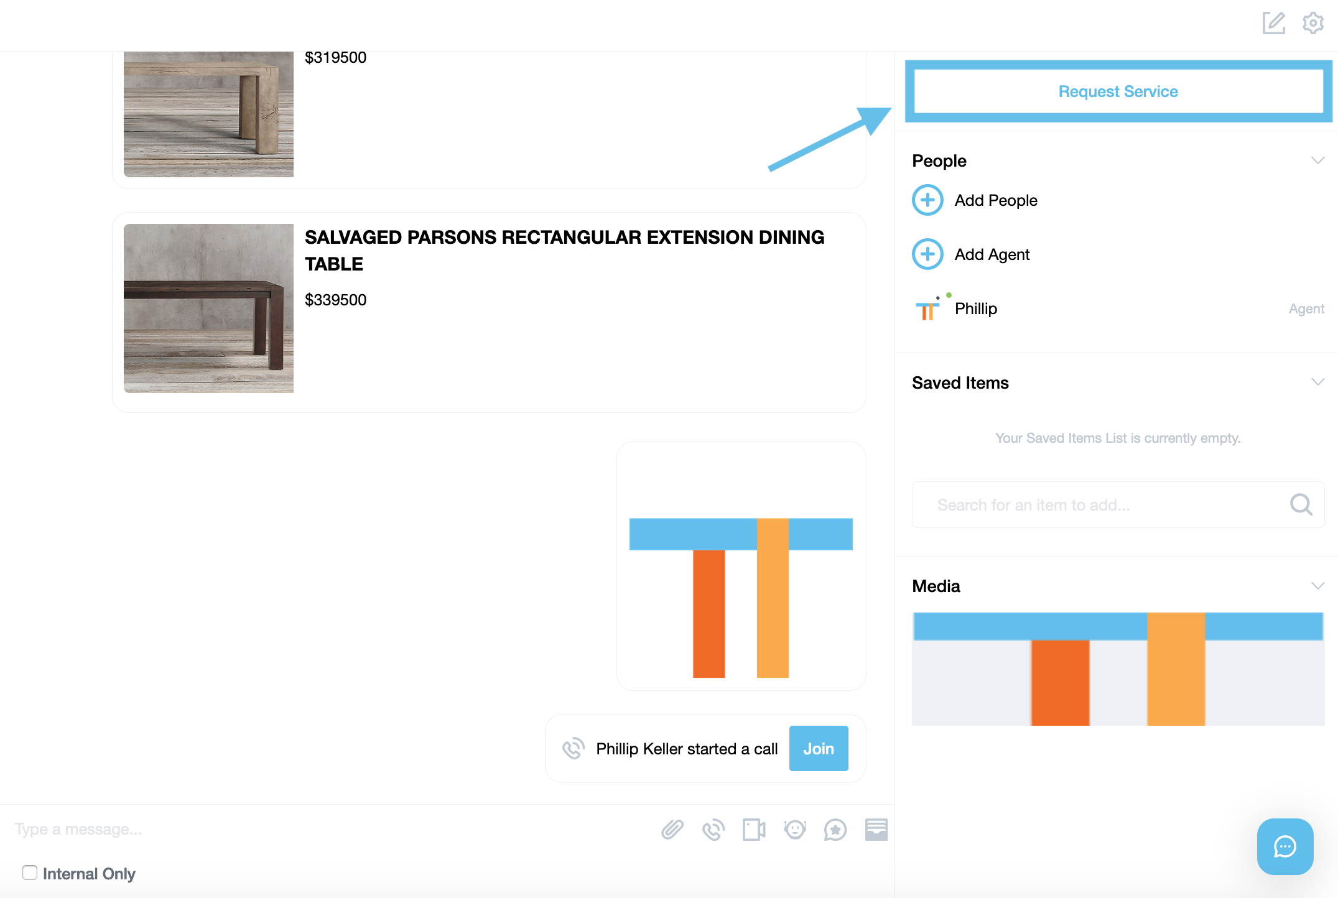The height and width of the screenshot is (898, 1338).
Task: Select the Add People label
Action: (x=996, y=200)
